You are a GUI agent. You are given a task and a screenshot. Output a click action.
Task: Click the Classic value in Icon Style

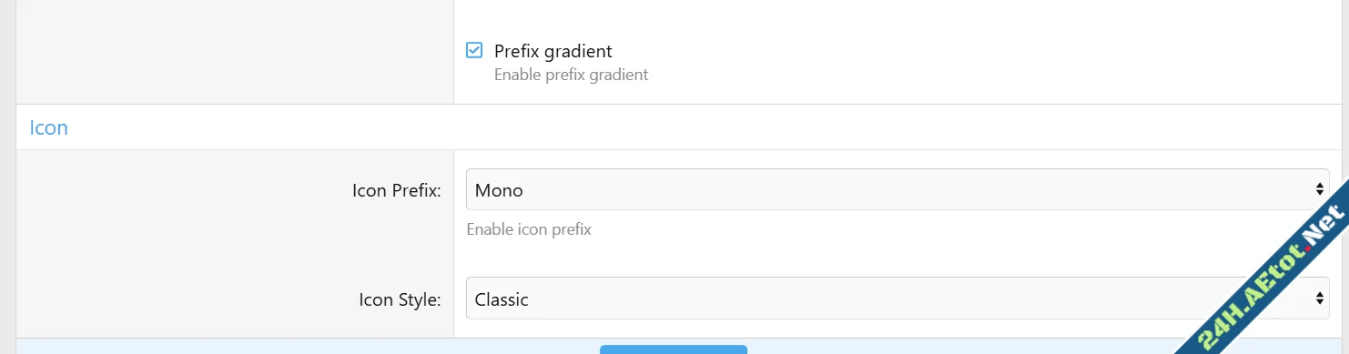pyautogui.click(x=502, y=299)
